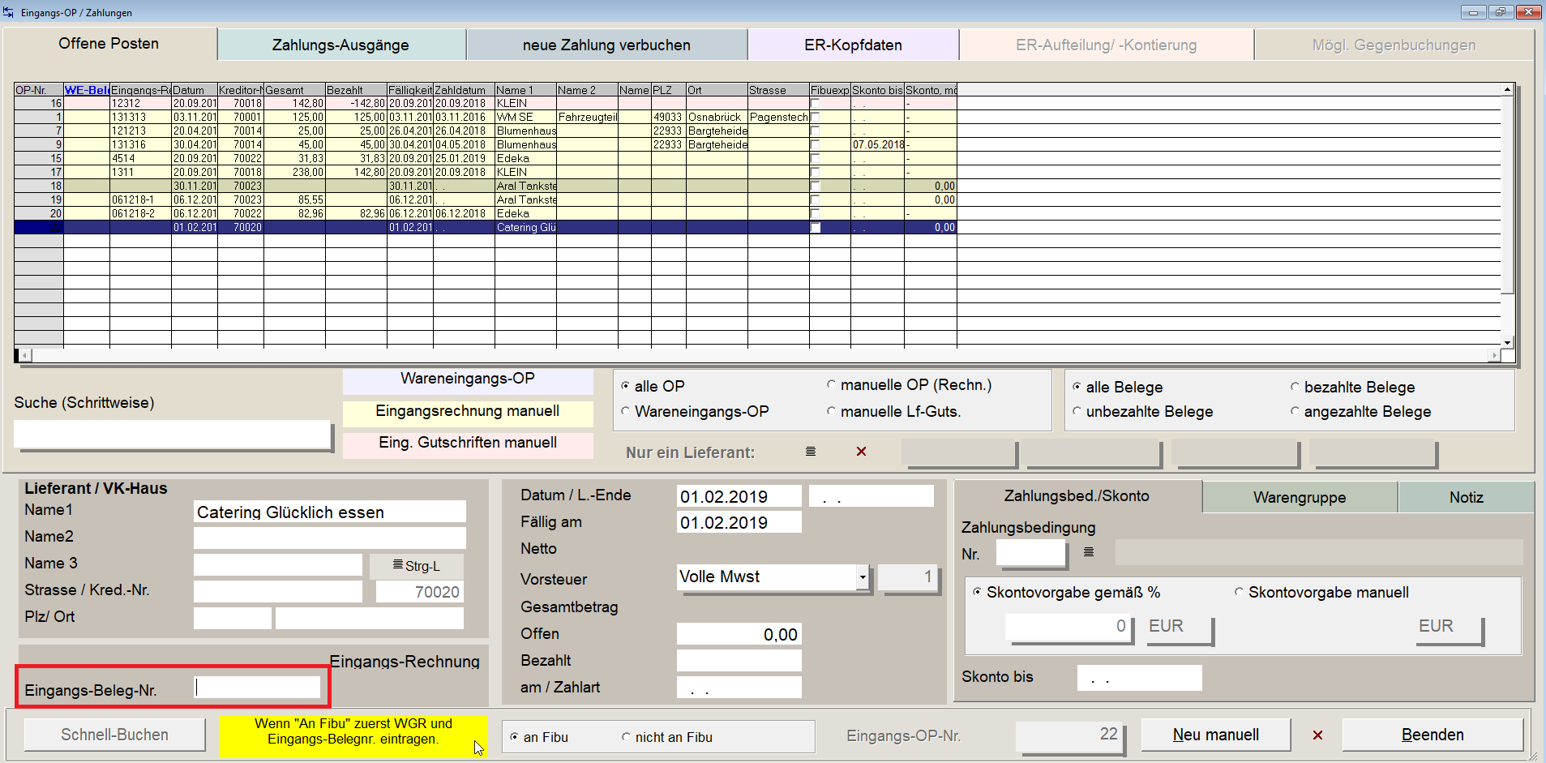Select row 15 Edeka entry
The width and height of the screenshot is (1546, 763).
[486, 158]
